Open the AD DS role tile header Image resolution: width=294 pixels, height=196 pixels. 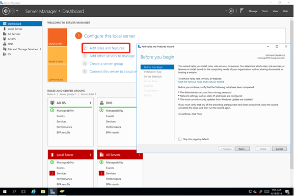(71, 103)
